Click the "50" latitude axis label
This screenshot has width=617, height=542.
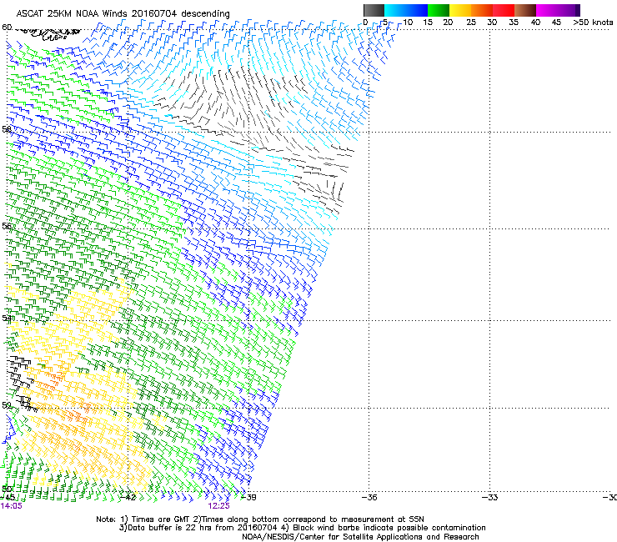point(7,489)
